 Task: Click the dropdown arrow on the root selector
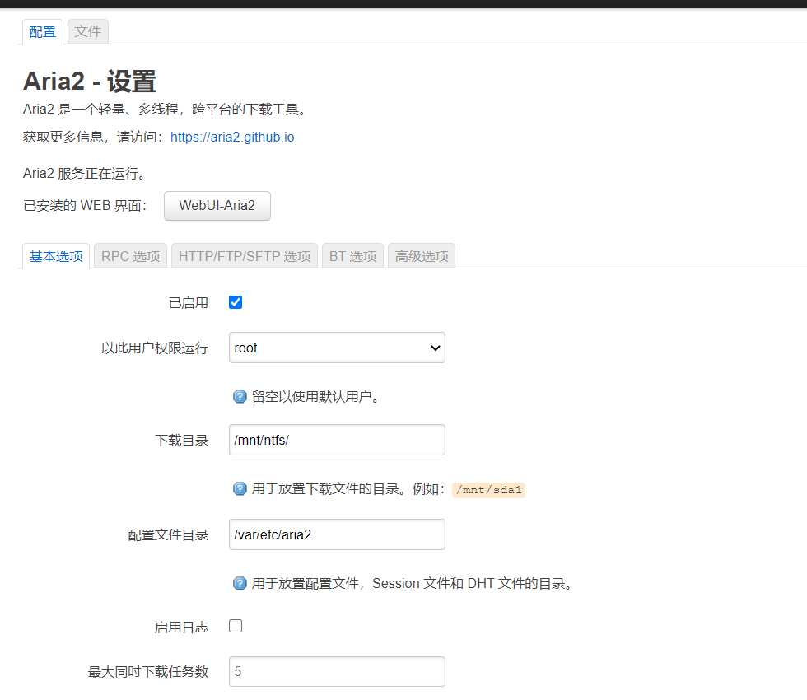(x=435, y=348)
